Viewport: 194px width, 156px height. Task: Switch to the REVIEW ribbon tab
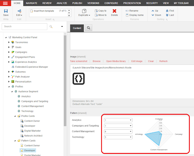pyautogui.click(x=47, y=3)
